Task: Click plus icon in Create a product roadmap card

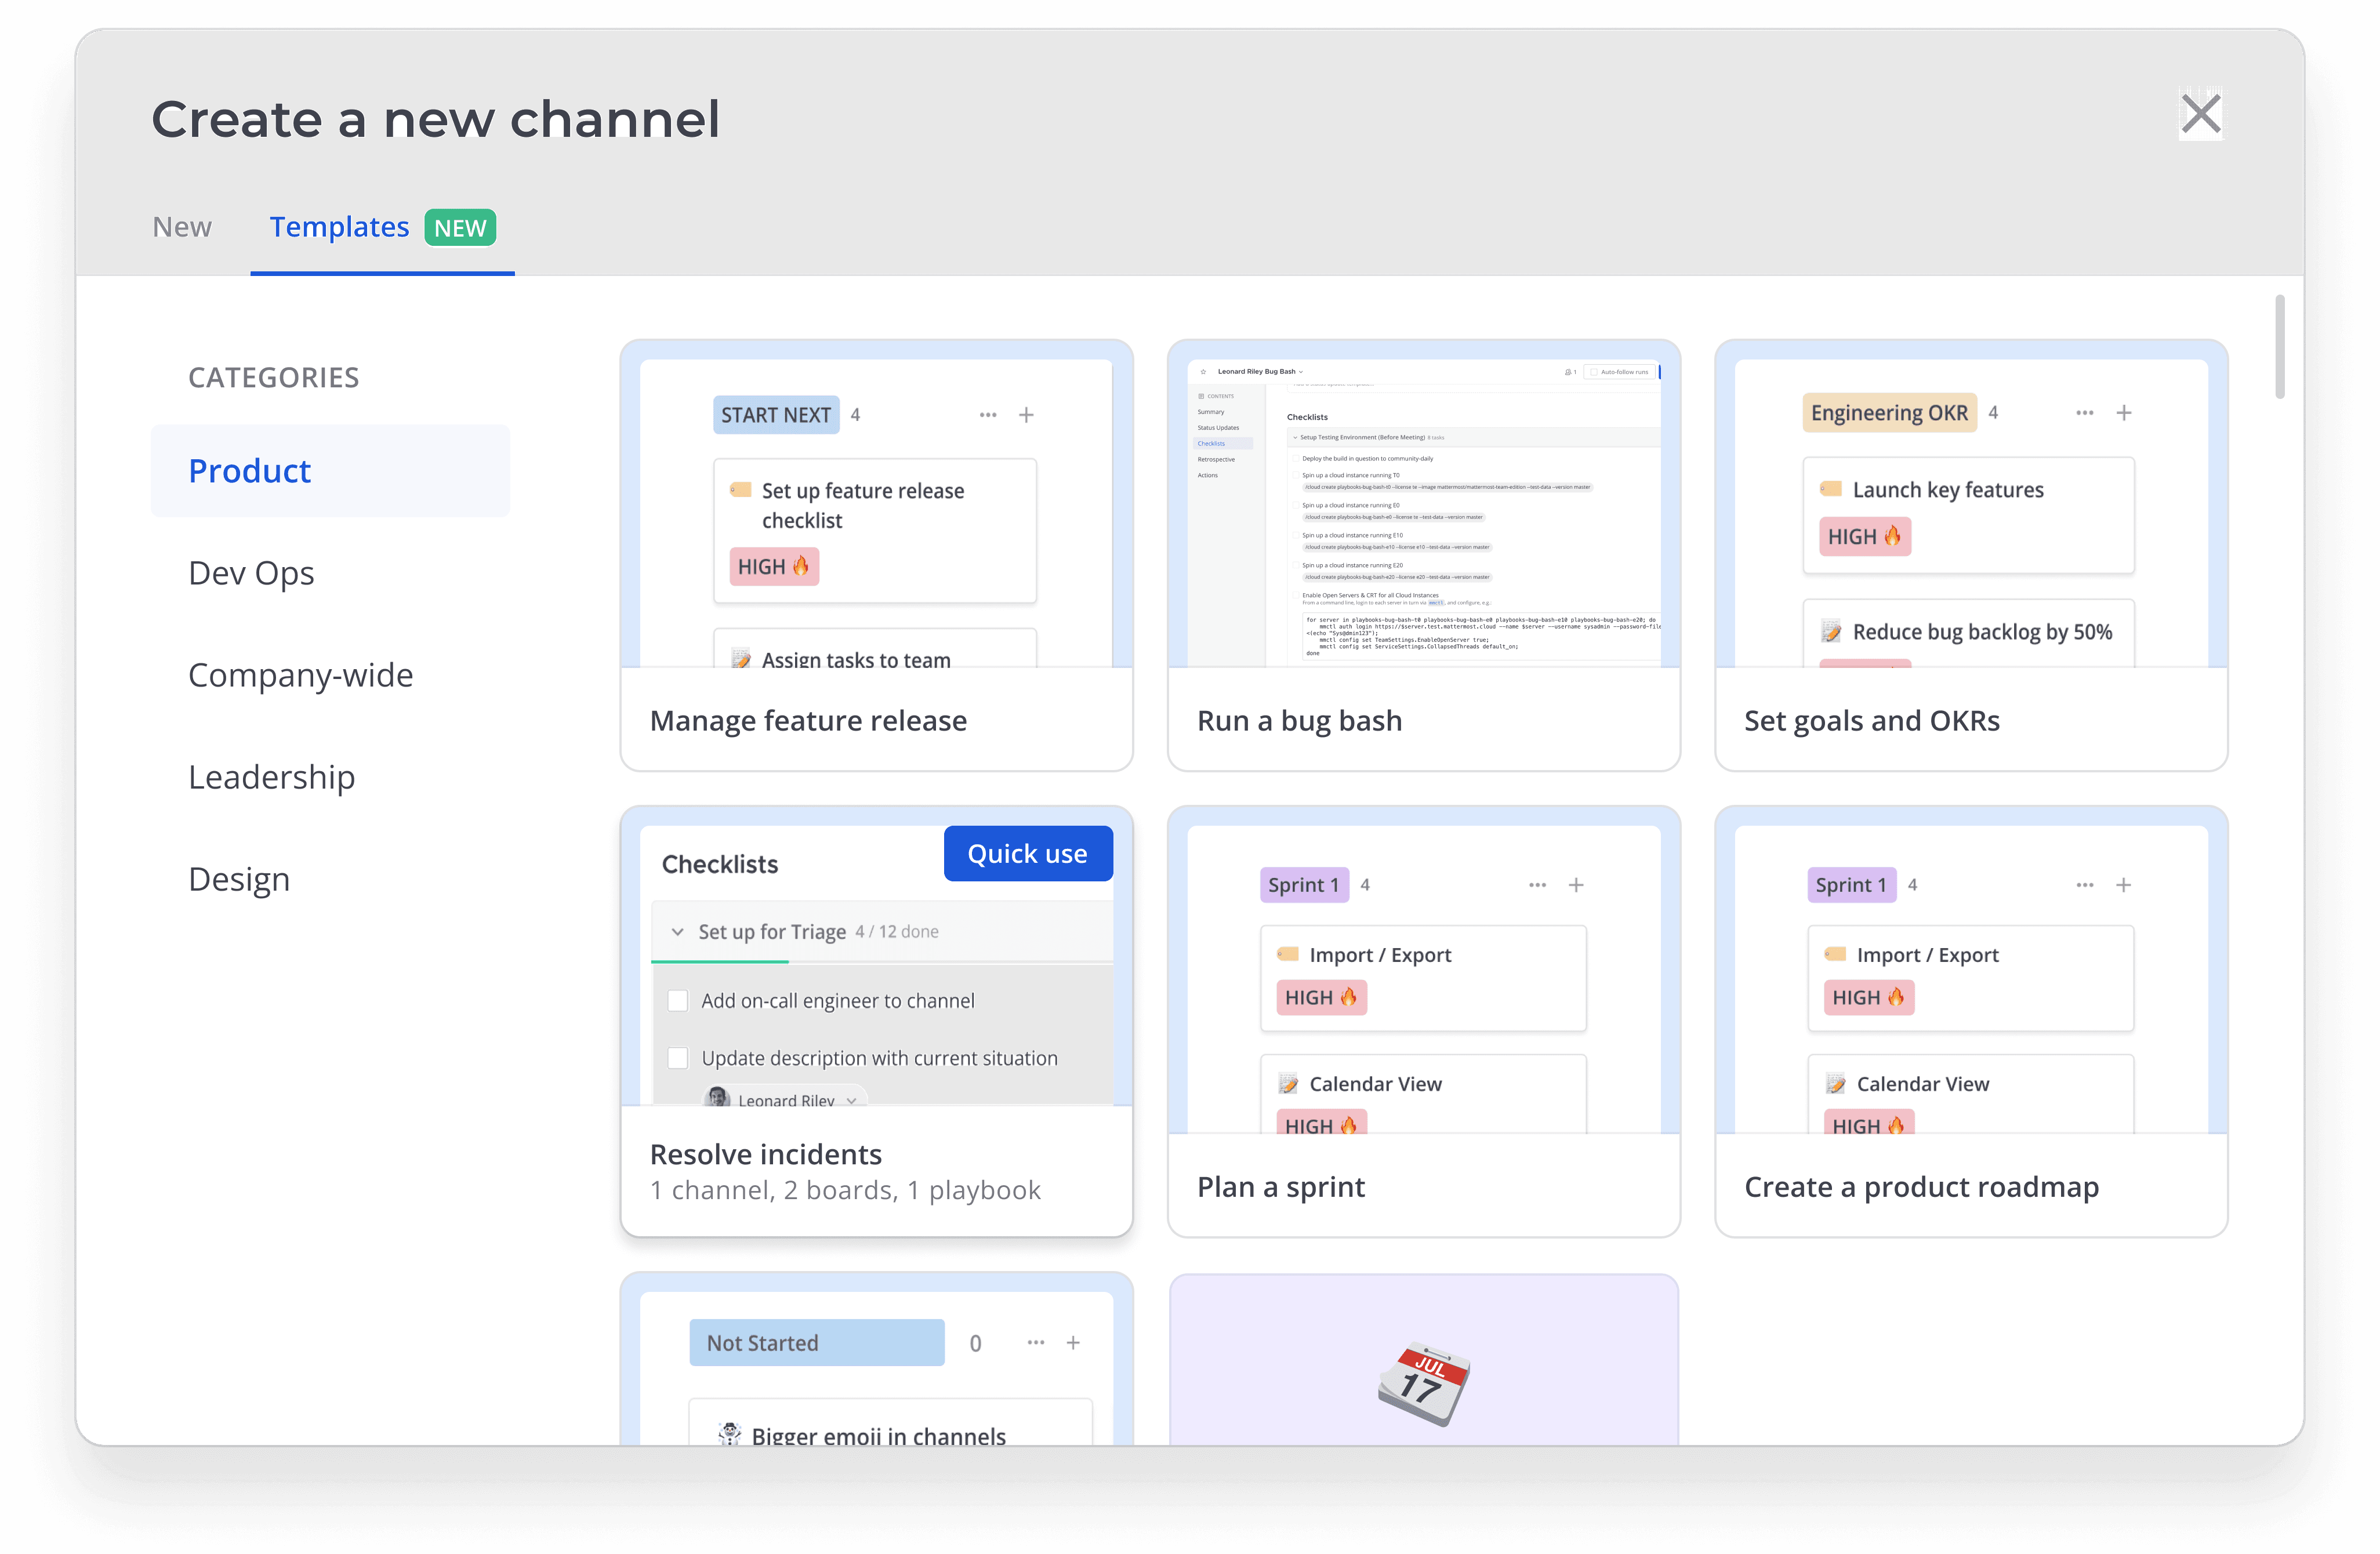Action: [2124, 885]
